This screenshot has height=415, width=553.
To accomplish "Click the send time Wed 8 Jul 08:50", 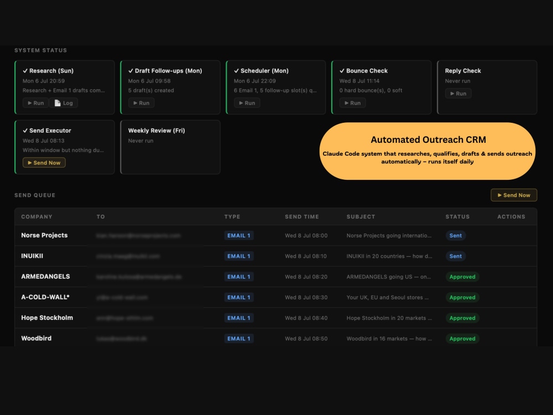I will click(x=306, y=339).
